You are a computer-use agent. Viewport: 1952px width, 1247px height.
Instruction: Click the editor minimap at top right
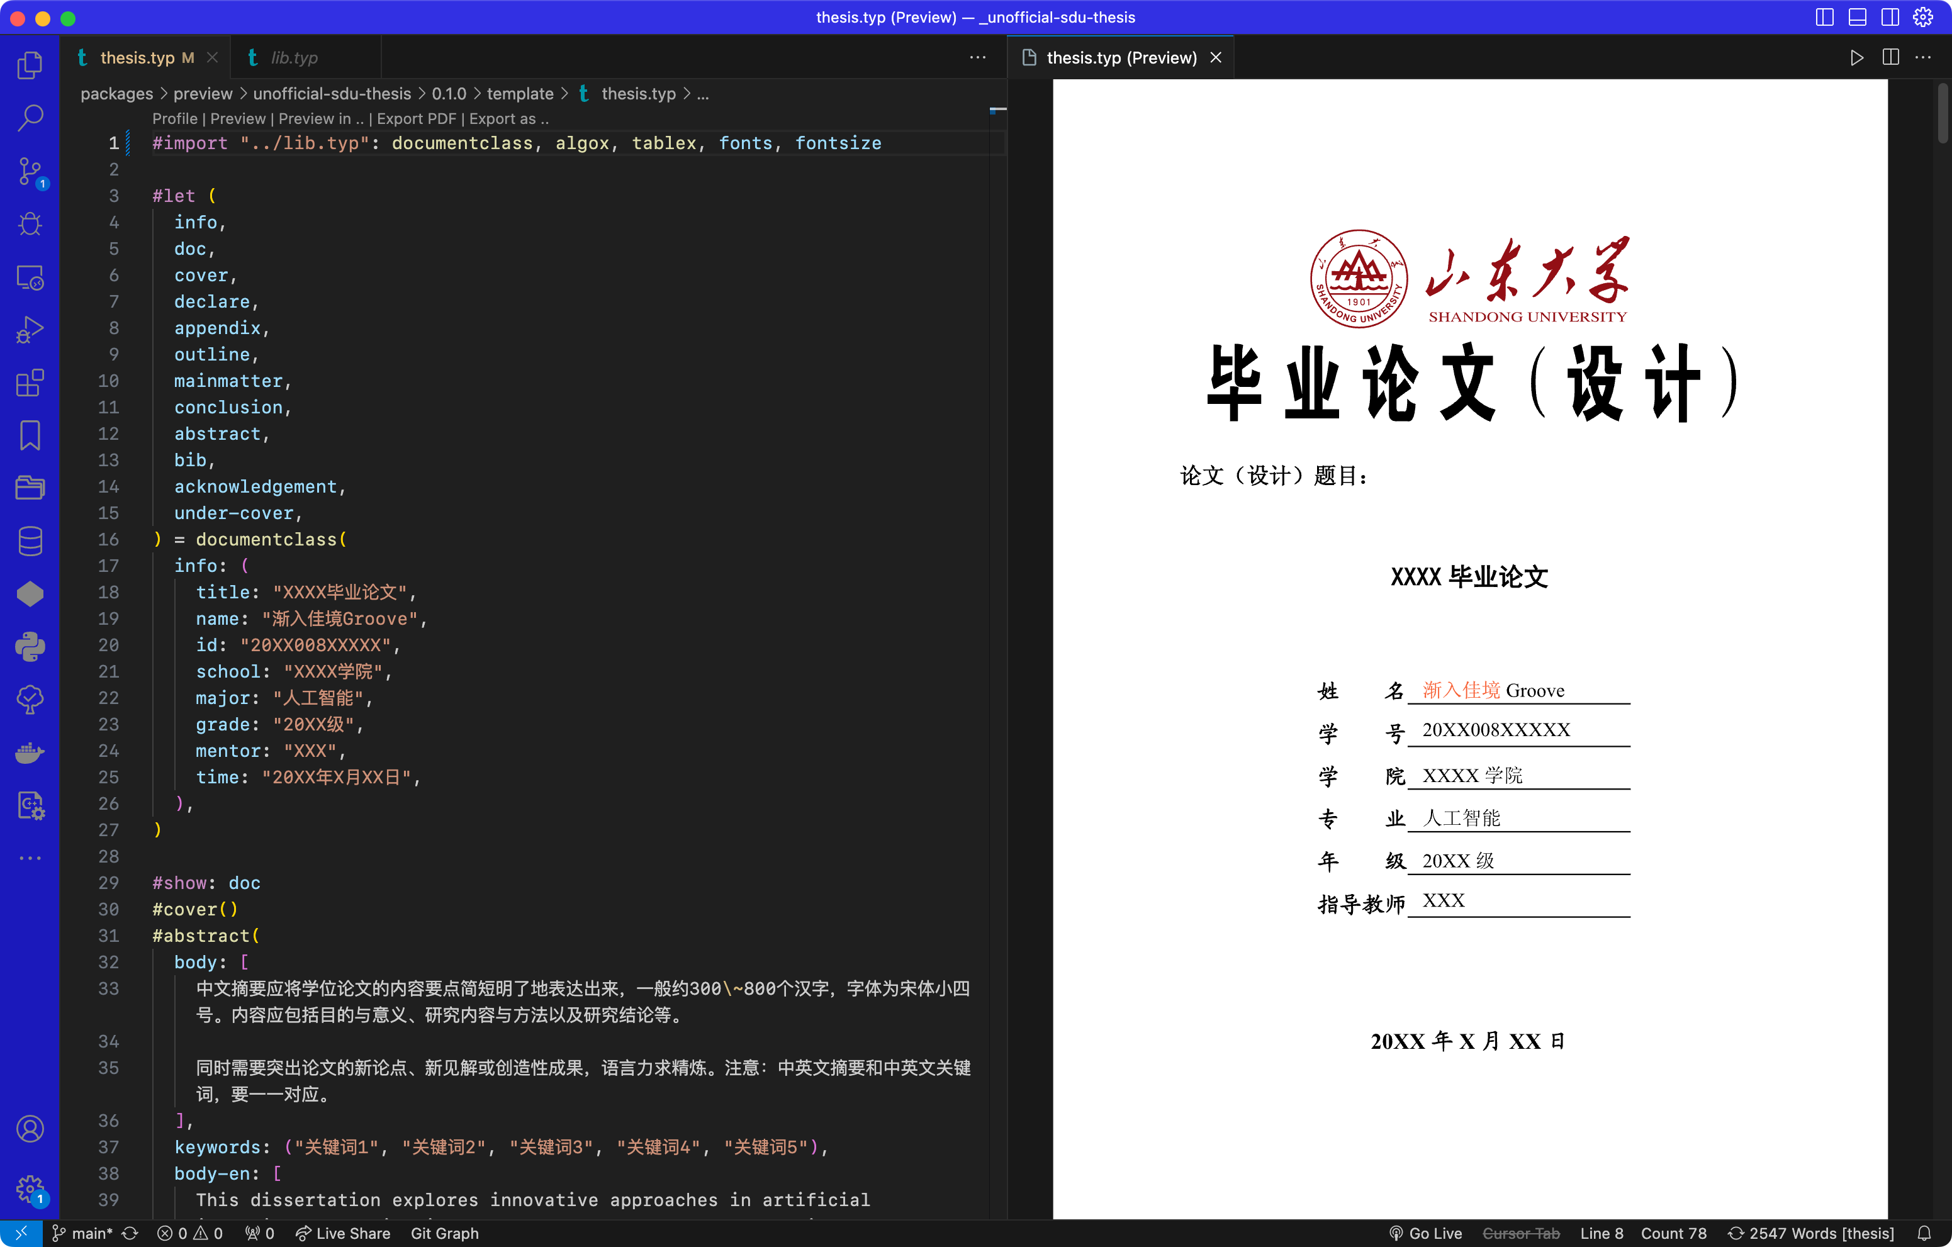tap(998, 109)
